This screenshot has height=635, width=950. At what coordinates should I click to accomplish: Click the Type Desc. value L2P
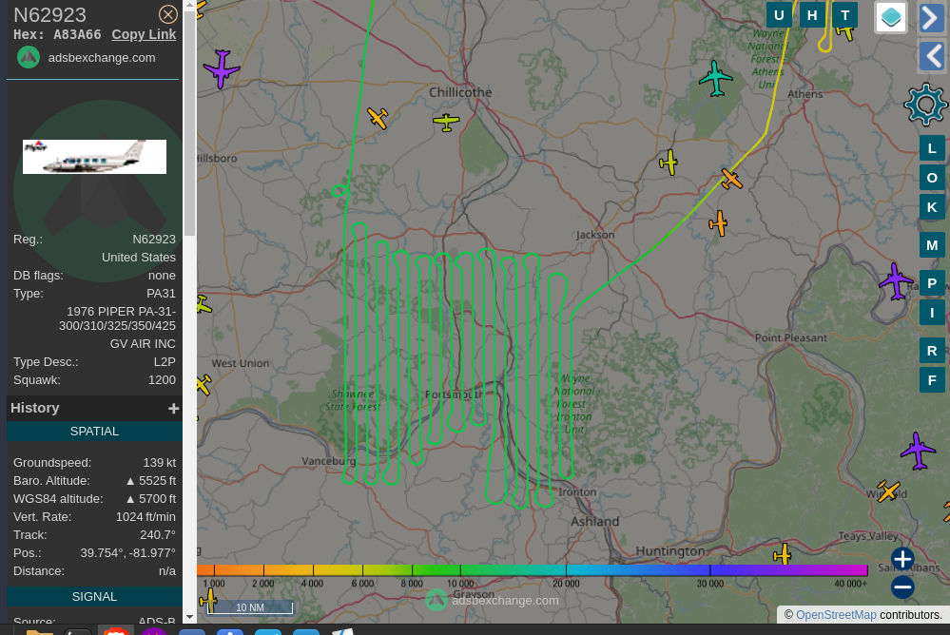click(x=165, y=362)
